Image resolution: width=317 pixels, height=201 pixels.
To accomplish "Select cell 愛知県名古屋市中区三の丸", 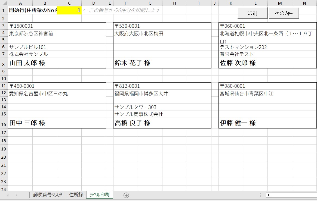I will 57,96.
